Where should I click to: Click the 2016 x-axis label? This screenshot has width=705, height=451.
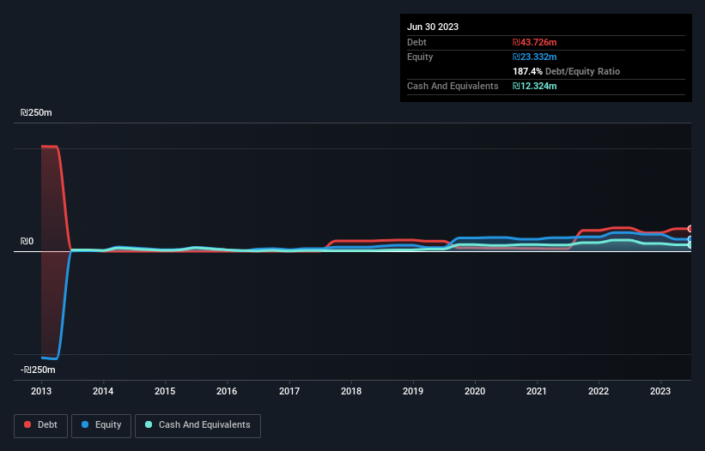click(x=227, y=391)
